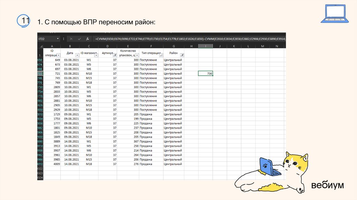Click cell with ID операции 721
This screenshot has width=357, height=200.
[x=52, y=74]
